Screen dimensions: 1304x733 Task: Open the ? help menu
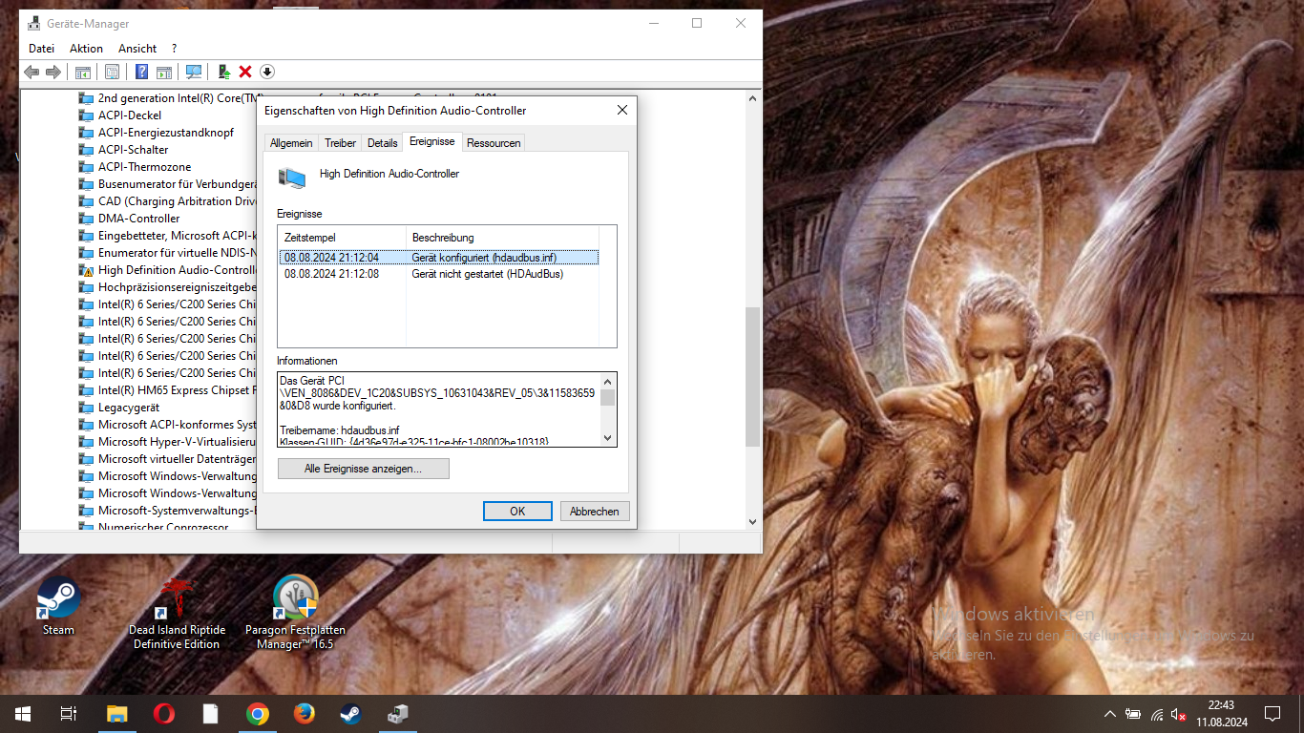click(x=174, y=48)
